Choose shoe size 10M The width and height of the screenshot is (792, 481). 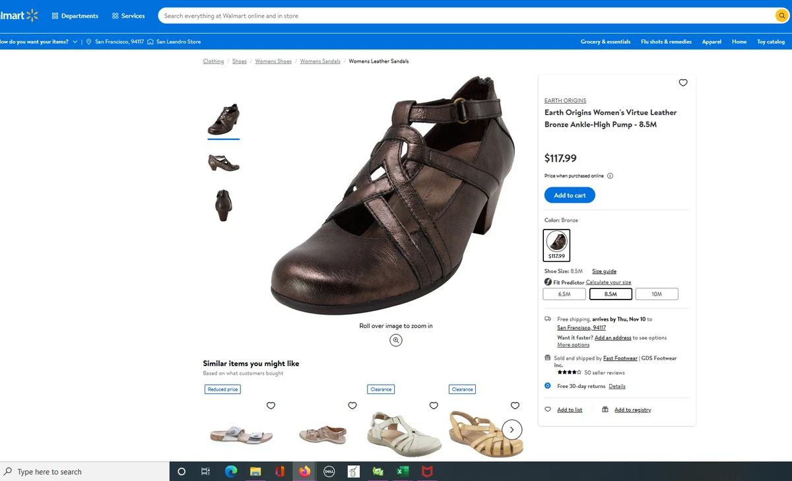click(x=657, y=294)
